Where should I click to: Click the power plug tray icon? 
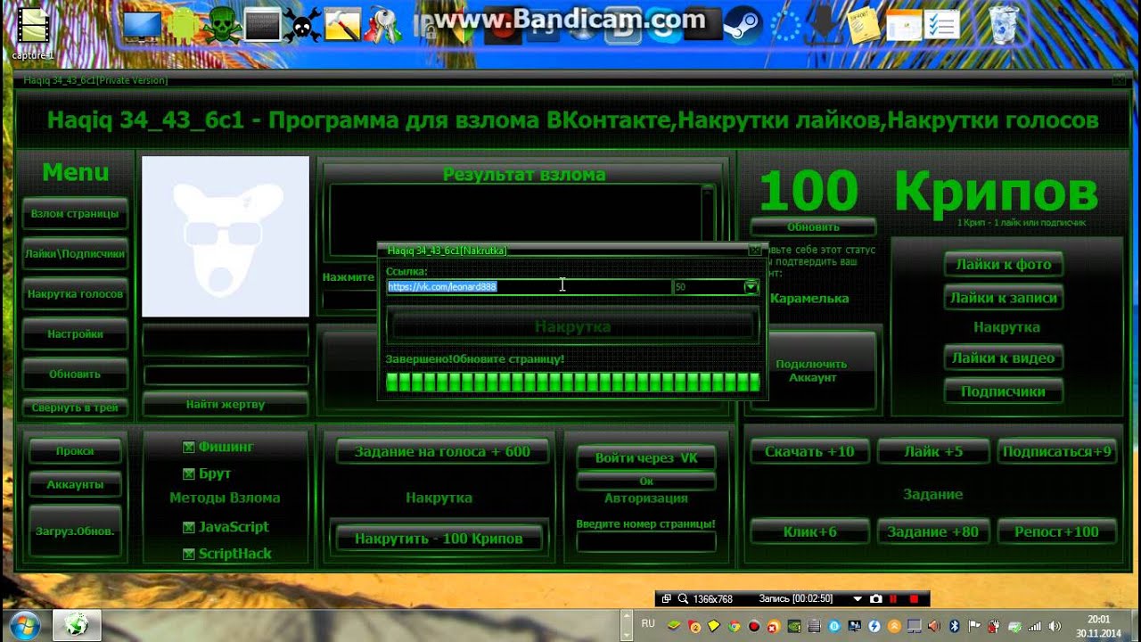[994, 624]
